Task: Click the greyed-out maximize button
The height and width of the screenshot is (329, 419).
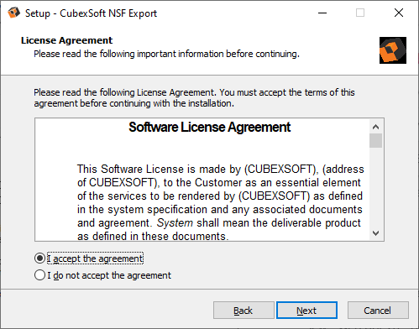Action: 360,13
